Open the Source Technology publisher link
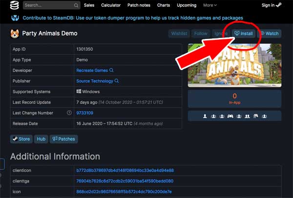The width and height of the screenshot is (293, 198). (95, 81)
